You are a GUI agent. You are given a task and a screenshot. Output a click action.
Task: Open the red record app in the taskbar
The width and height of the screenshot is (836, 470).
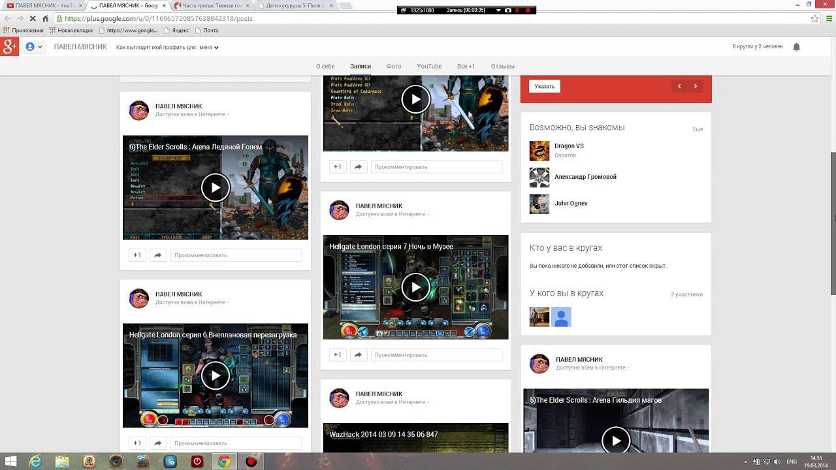(251, 462)
